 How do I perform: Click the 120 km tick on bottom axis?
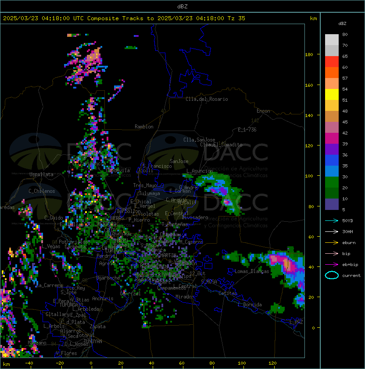click(272, 363)
